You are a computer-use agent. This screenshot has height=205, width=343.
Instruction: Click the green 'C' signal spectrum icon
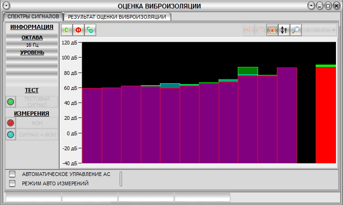tap(67, 30)
